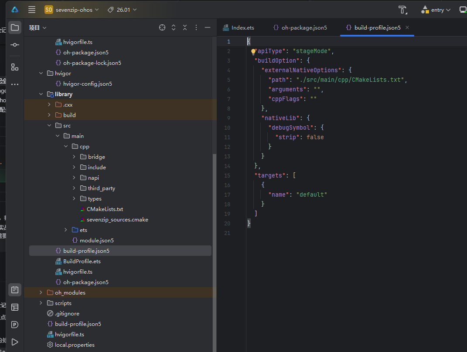
Task: Expand the build folder
Action: (x=49, y=115)
